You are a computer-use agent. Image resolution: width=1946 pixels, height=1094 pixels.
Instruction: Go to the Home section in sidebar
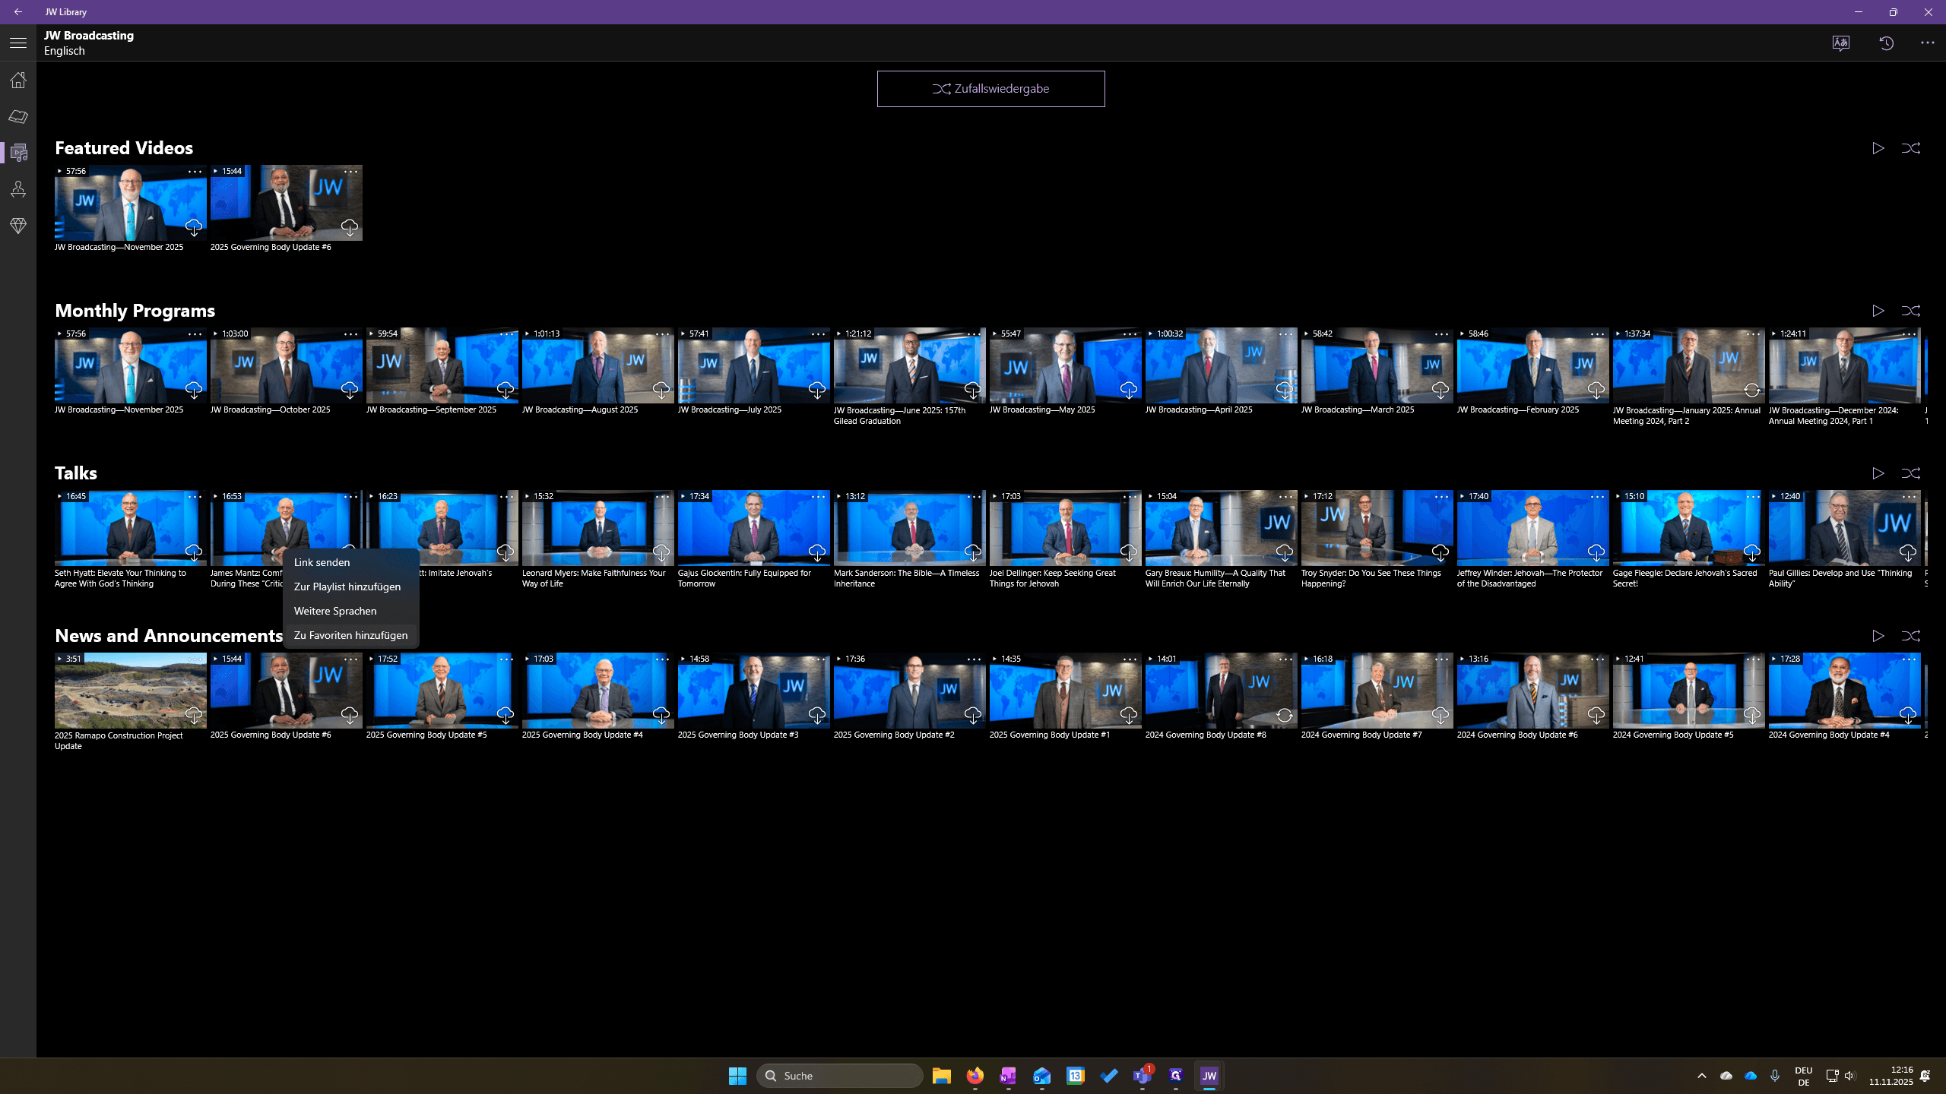(x=18, y=80)
